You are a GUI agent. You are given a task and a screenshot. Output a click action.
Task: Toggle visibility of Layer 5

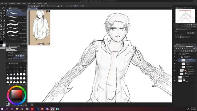[x=175, y=60]
